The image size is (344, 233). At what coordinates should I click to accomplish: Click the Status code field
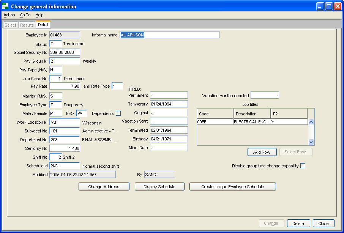point(56,43)
